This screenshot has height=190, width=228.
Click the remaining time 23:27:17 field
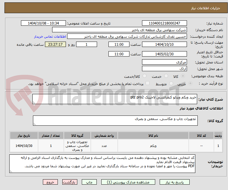tap(55, 45)
